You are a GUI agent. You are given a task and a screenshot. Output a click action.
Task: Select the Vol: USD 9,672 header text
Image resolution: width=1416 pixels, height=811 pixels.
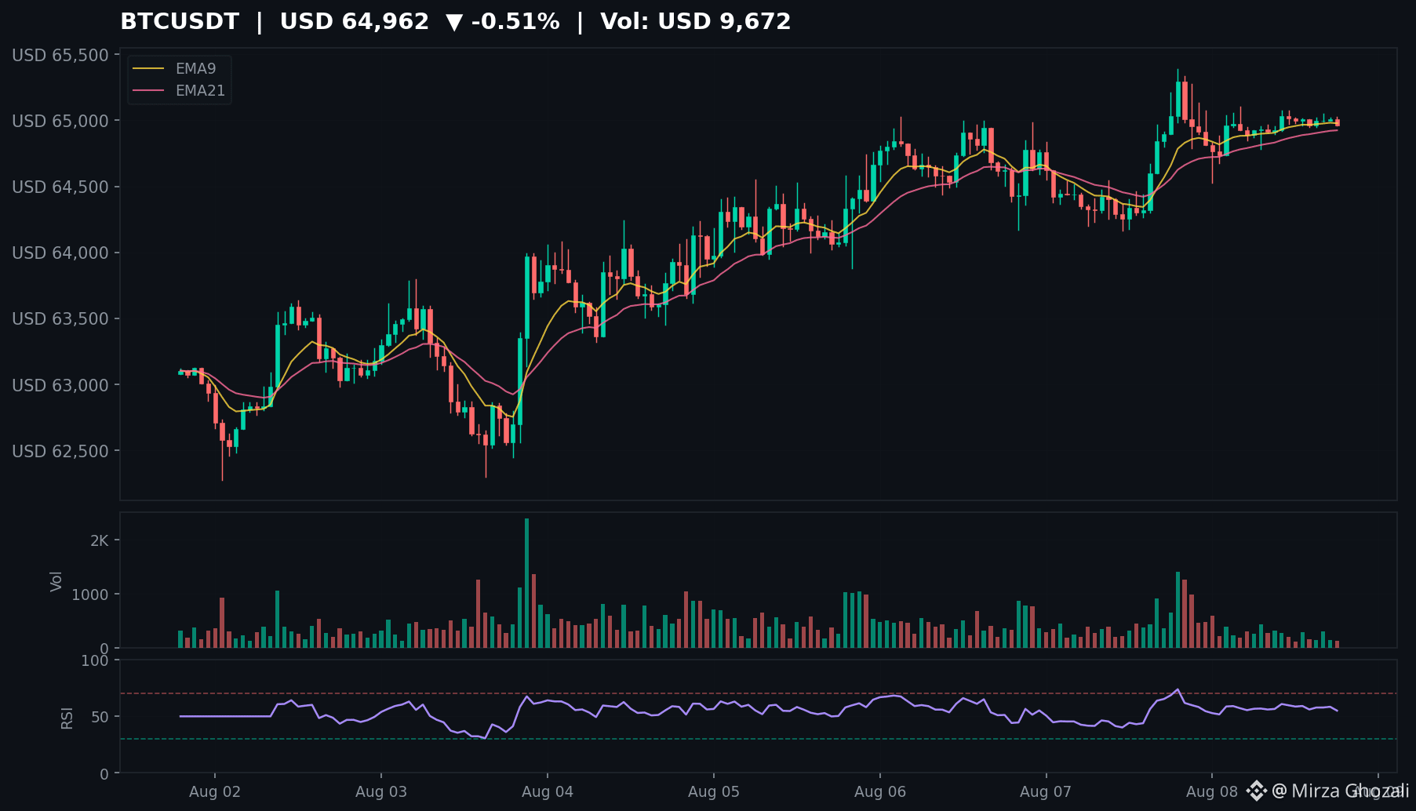(696, 22)
